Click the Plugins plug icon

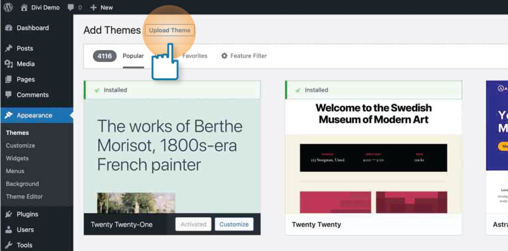8,214
